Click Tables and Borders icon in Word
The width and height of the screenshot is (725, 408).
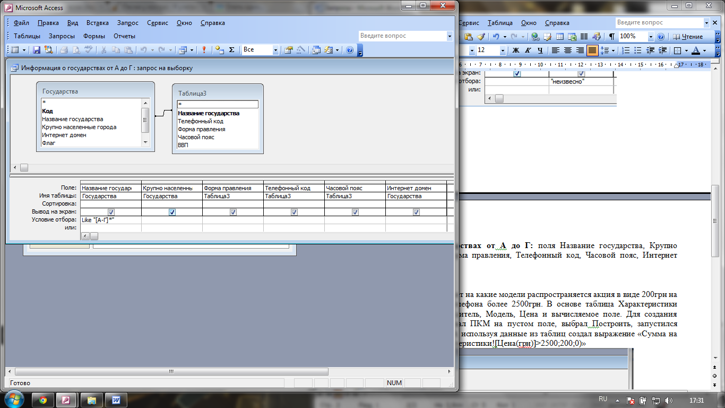(548, 37)
